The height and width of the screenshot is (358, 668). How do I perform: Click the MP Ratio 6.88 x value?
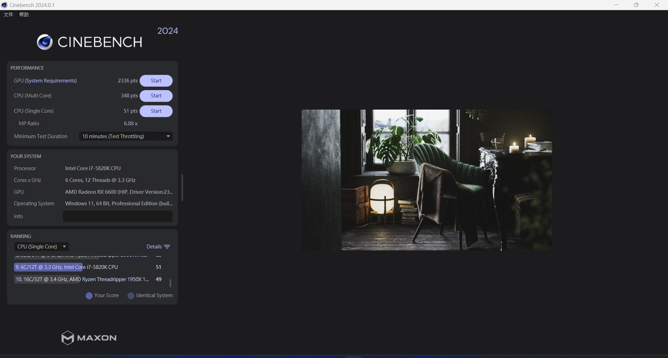coord(130,124)
